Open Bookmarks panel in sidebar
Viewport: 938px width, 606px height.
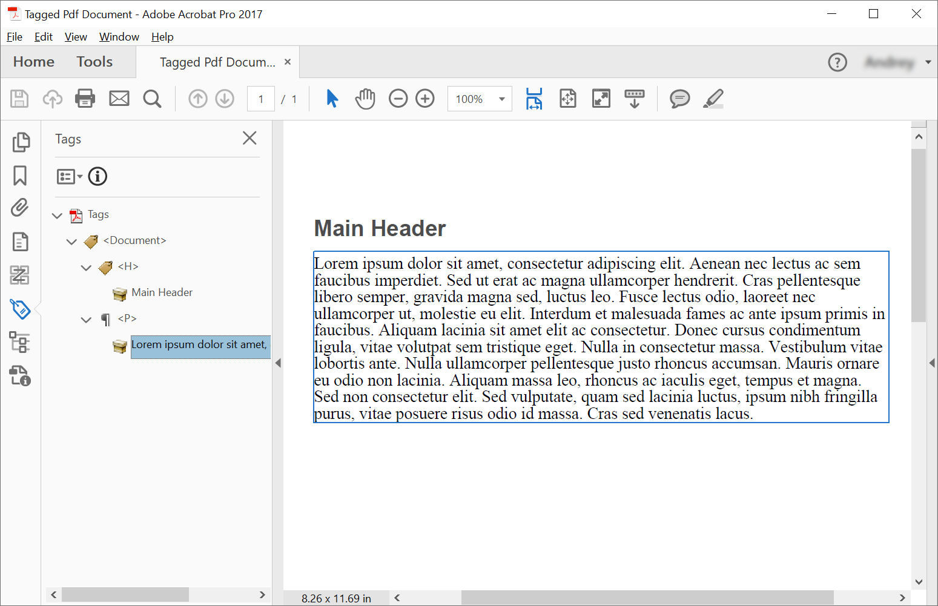click(20, 176)
